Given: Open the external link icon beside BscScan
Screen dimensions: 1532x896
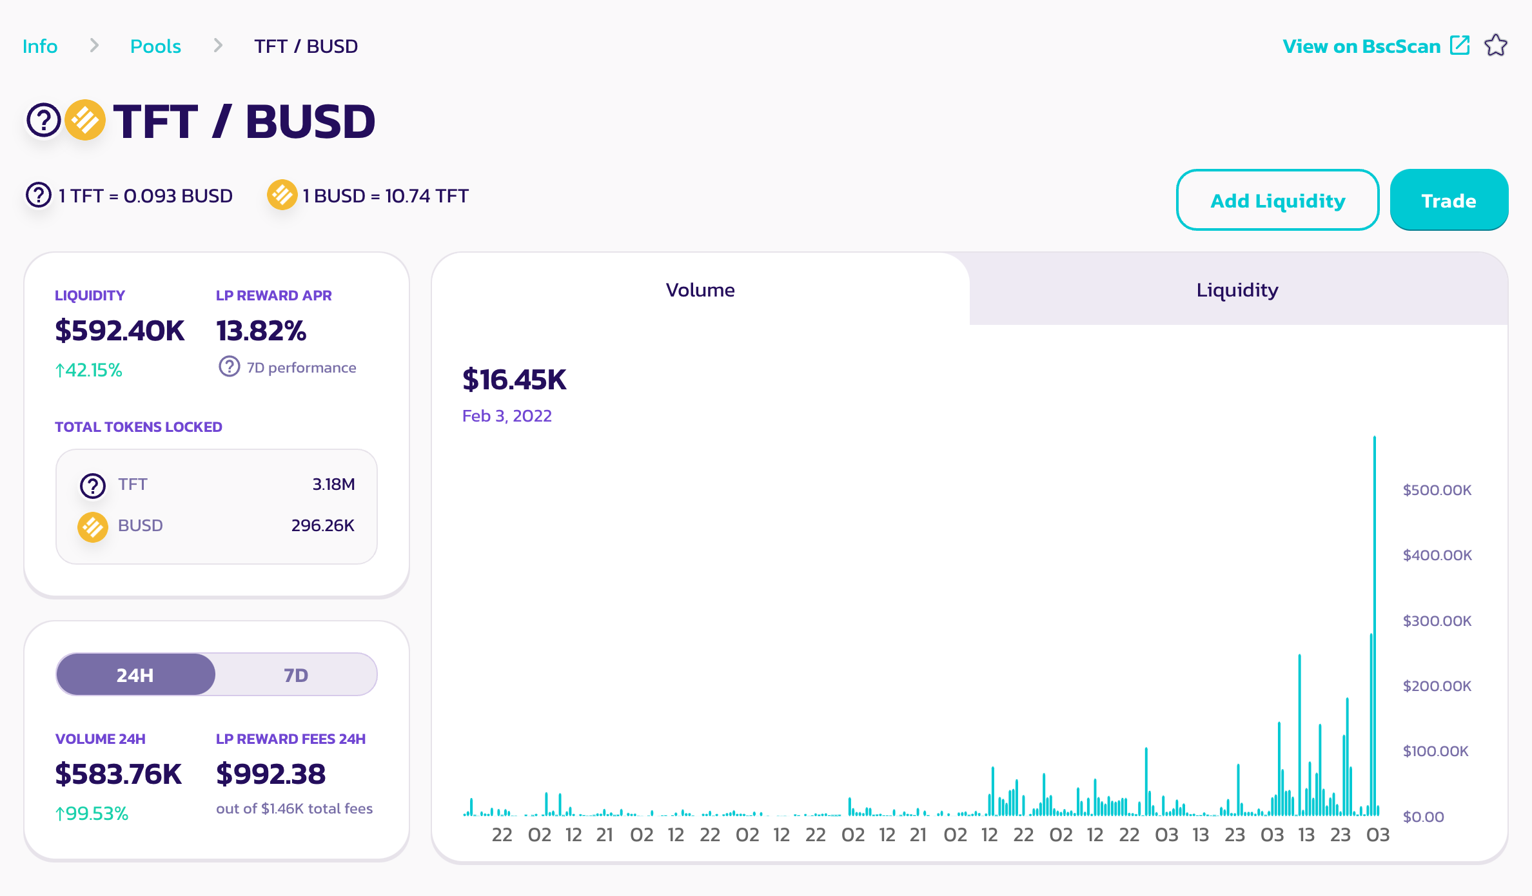Looking at the screenshot, I should click(1460, 46).
